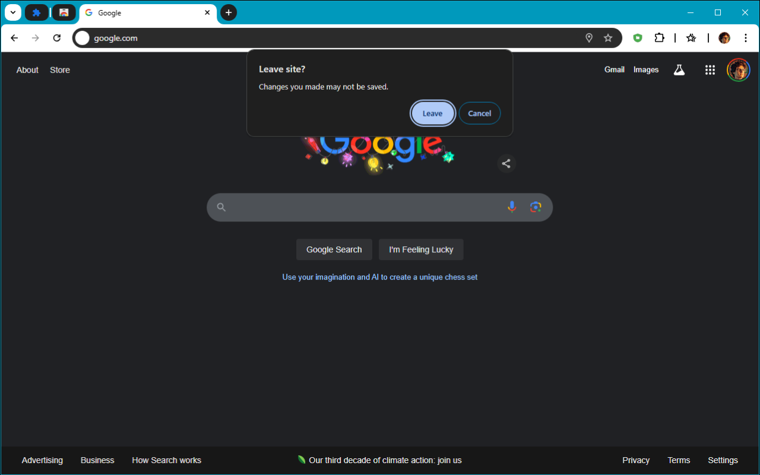
Task: Open voice search with the microphone icon
Action: pyautogui.click(x=512, y=207)
